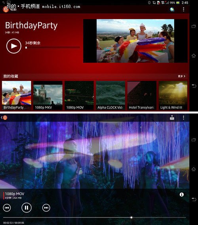Skip to next video
The width and height of the screenshot is (198, 225).
click(46, 208)
